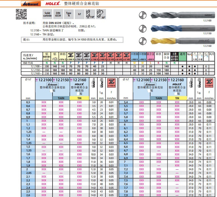
Task: Click cross-section icon beside drill 12 2160
Action: 143,41
